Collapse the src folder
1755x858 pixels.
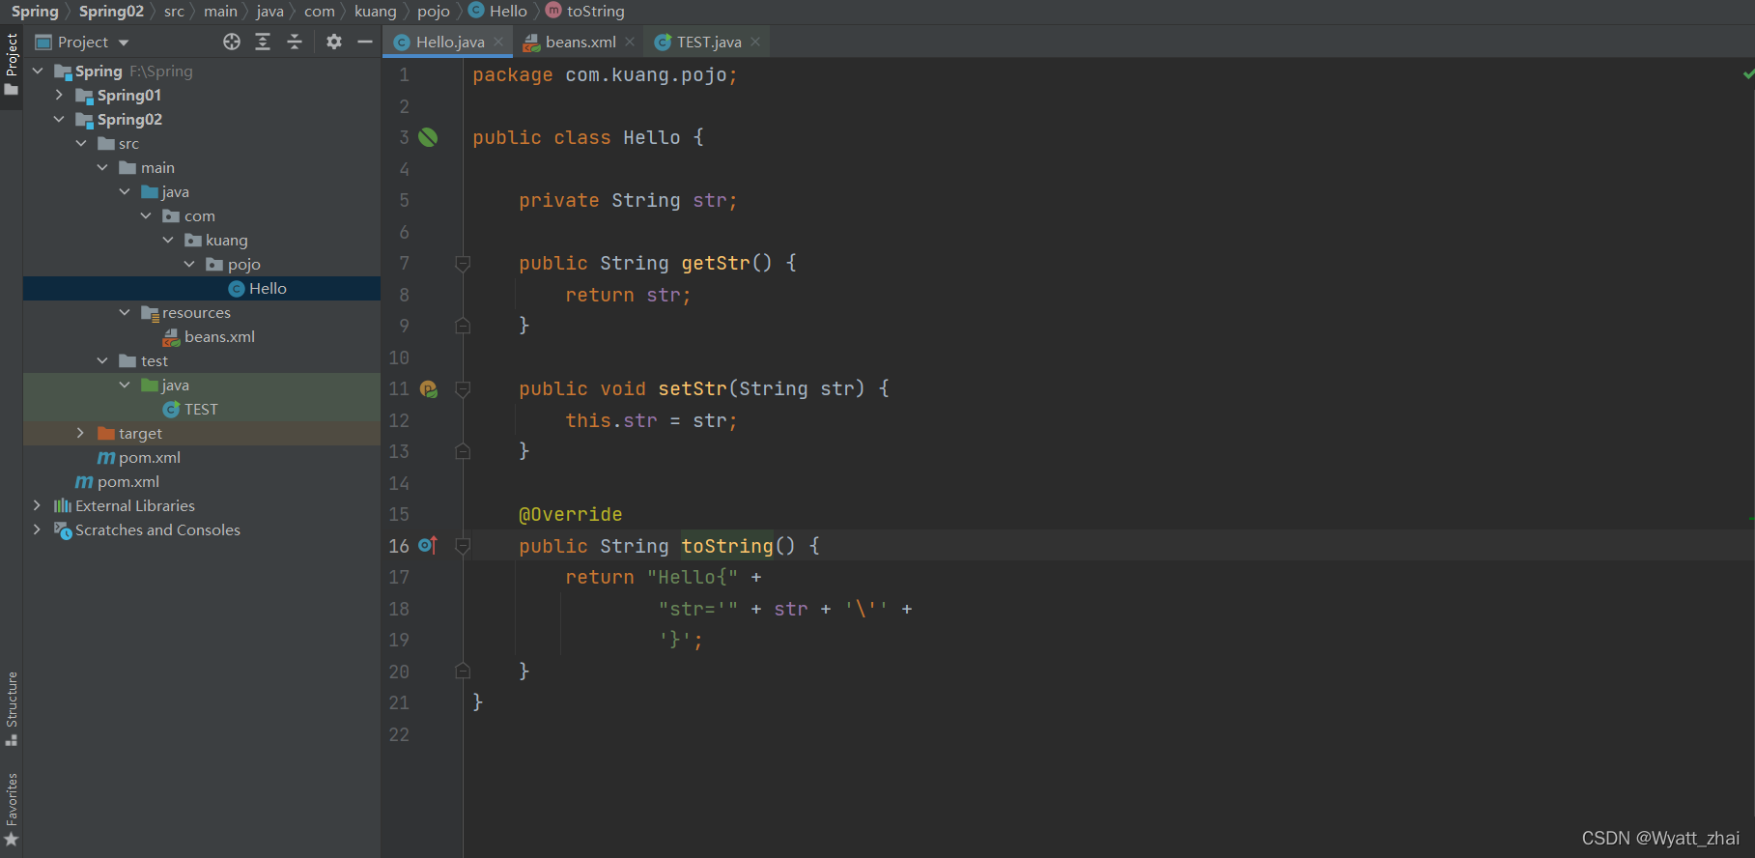pyautogui.click(x=81, y=144)
